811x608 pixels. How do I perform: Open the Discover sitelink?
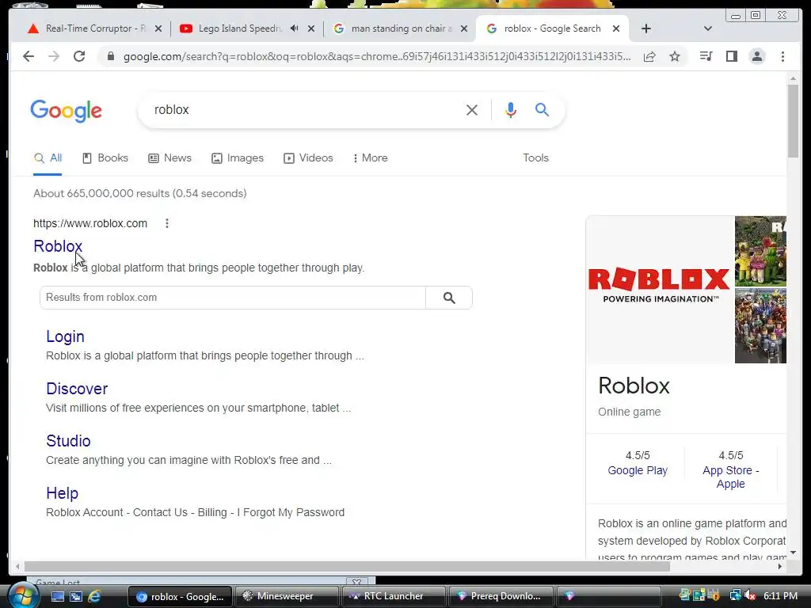[x=77, y=389]
